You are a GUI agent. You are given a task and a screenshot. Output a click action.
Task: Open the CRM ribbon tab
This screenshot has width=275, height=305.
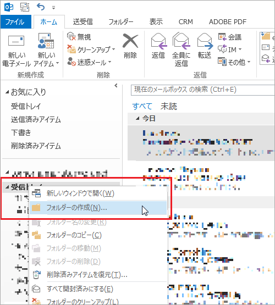pyautogui.click(x=186, y=22)
